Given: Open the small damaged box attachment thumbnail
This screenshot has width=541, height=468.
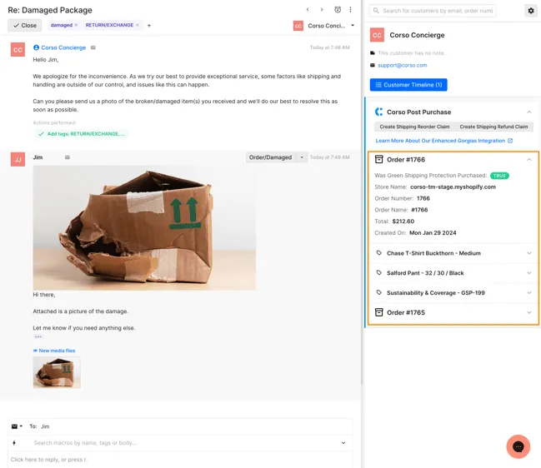Looking at the screenshot, I should [57, 372].
